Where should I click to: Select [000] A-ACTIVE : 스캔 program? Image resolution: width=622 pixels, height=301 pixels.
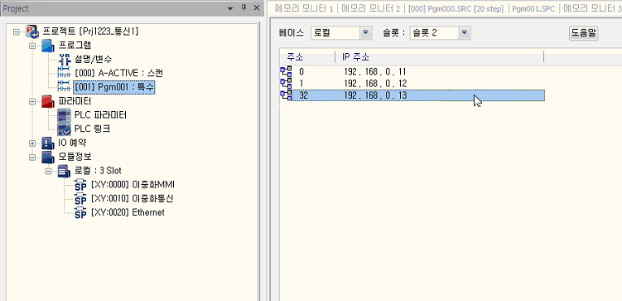click(x=118, y=73)
